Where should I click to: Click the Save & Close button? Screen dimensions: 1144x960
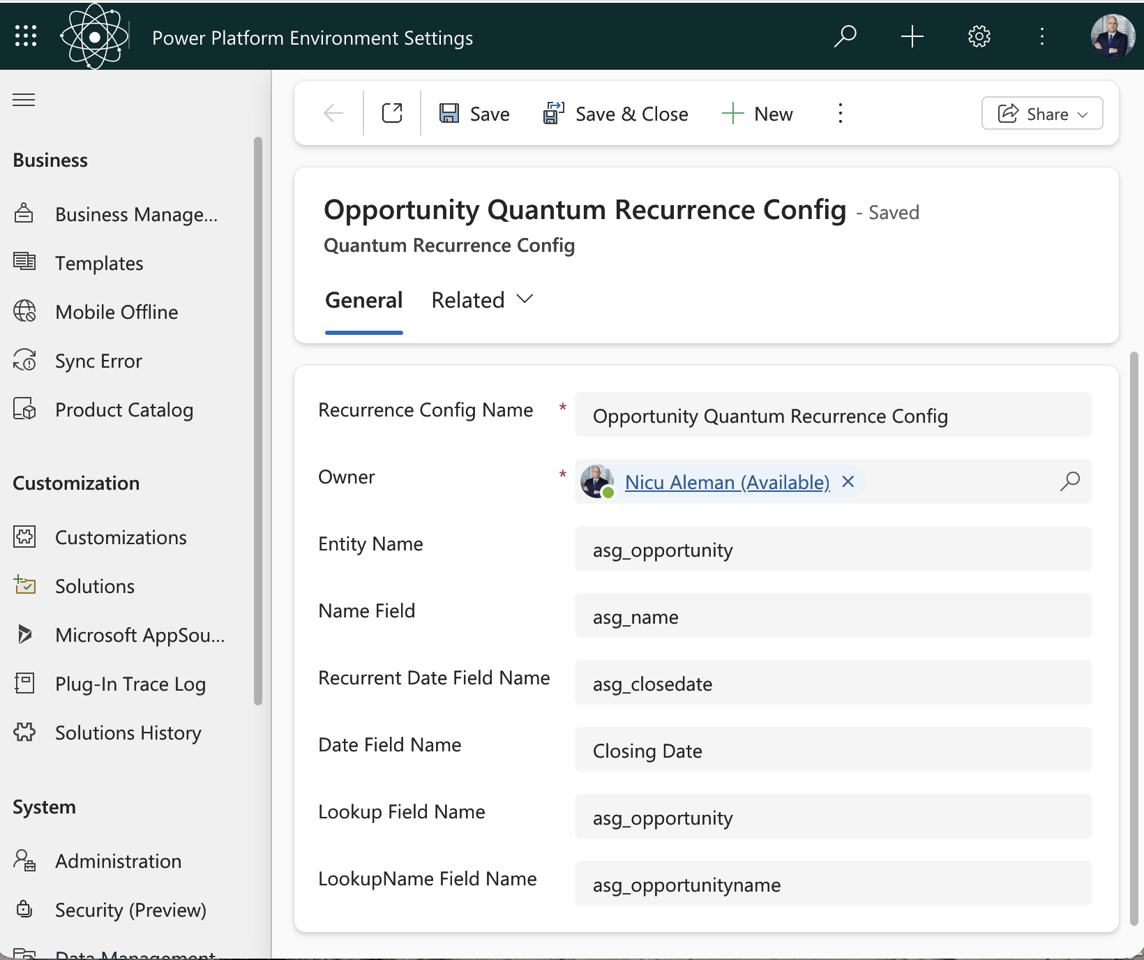coord(616,114)
